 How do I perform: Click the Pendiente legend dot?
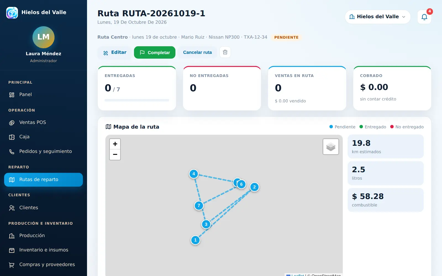(x=331, y=127)
